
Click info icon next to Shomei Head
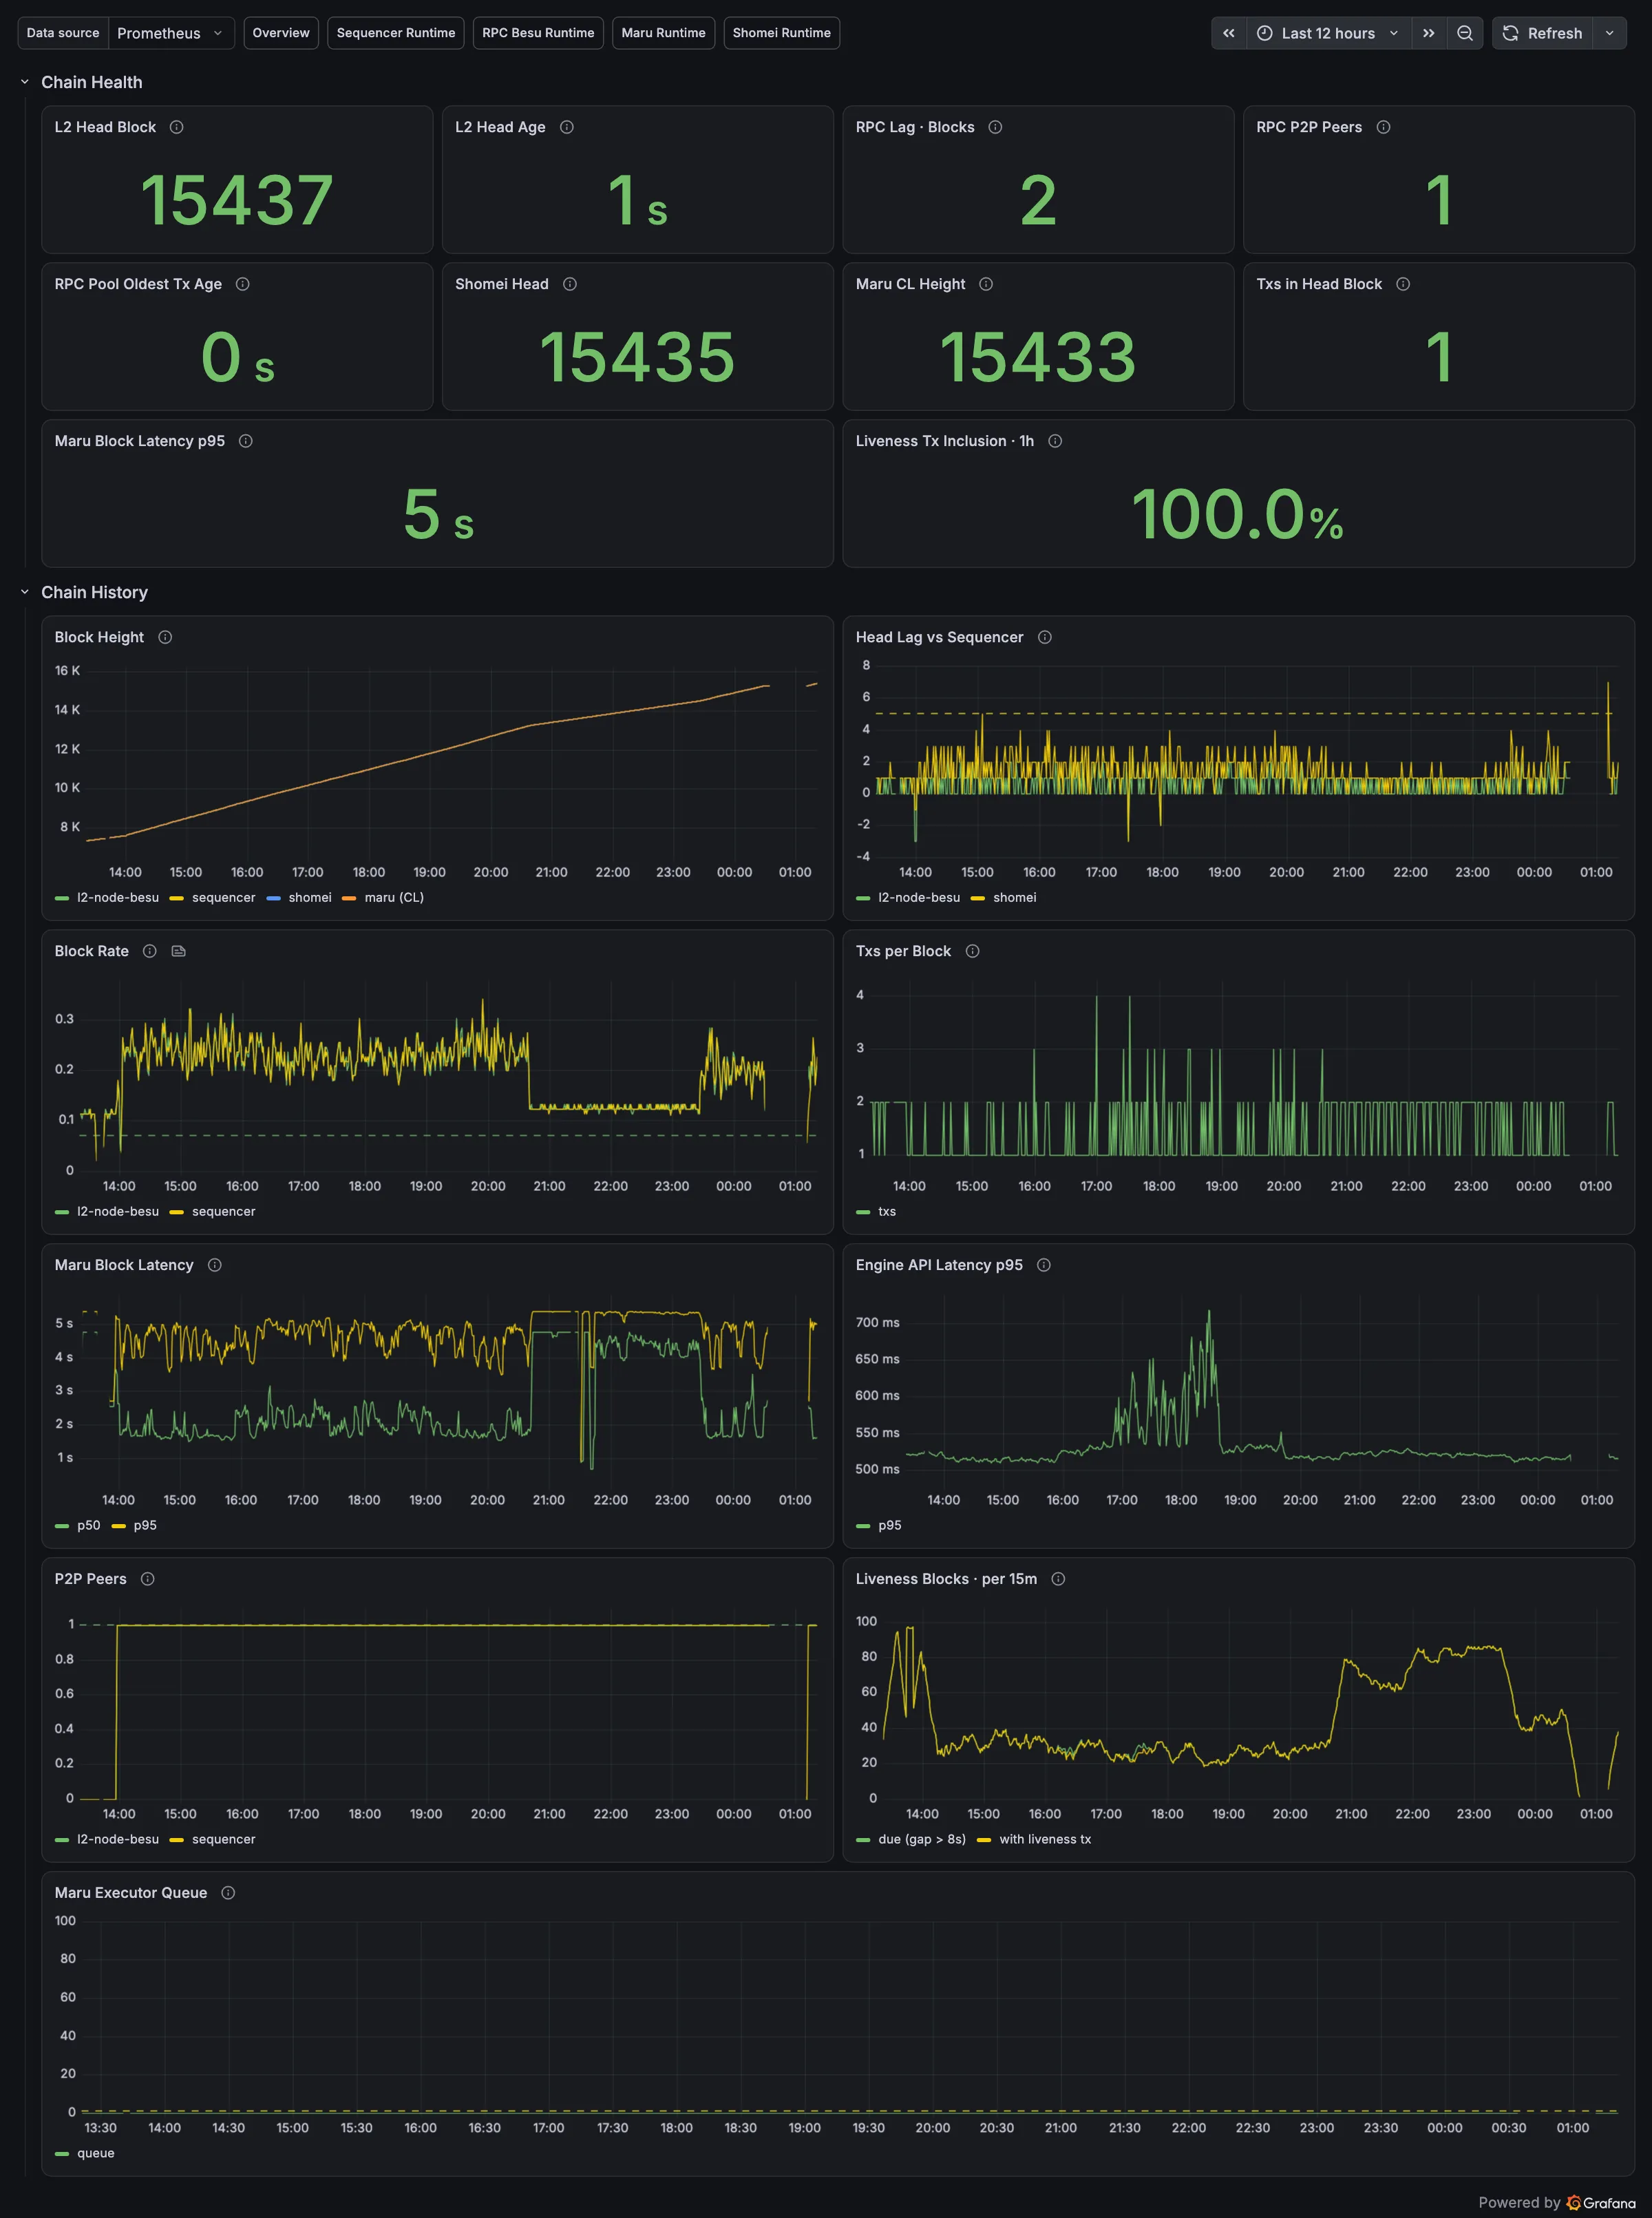point(569,284)
